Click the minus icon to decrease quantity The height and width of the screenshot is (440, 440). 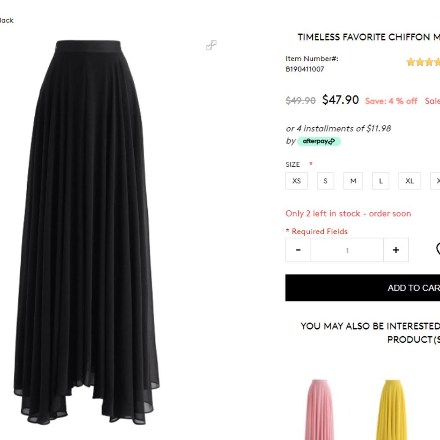(x=298, y=249)
